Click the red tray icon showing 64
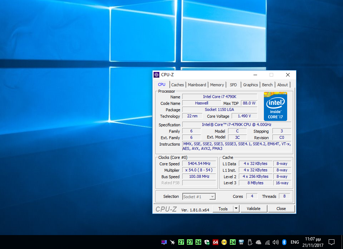343x249 pixels. pyautogui.click(x=216, y=242)
